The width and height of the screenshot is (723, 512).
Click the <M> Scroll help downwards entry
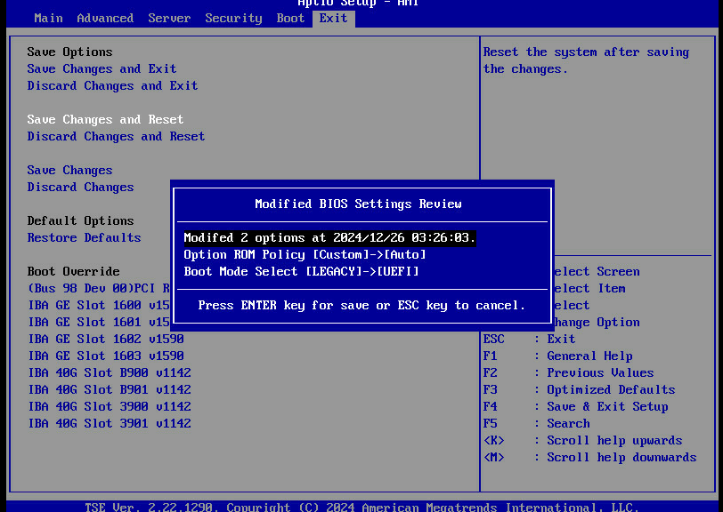pyautogui.click(x=589, y=457)
